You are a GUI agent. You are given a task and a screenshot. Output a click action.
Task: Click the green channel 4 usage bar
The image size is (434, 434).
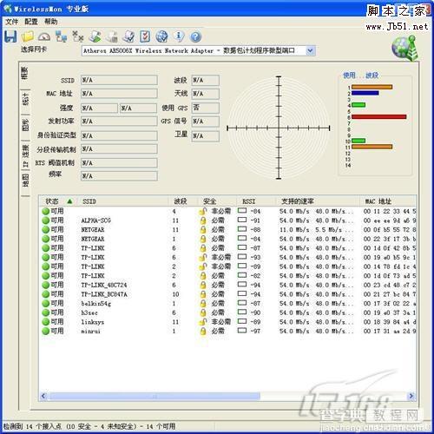click(358, 105)
